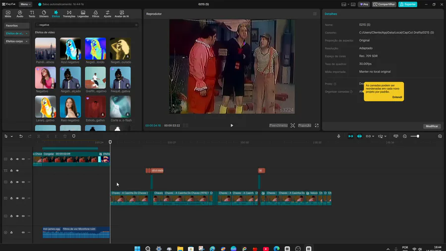Click the timeline zoom slider handle
446x251 pixels.
[x=418, y=136]
